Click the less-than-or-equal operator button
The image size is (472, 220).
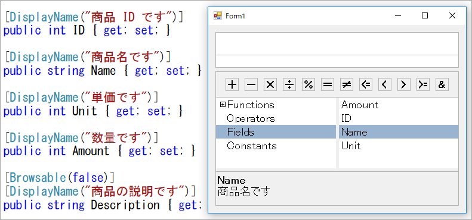click(365, 84)
